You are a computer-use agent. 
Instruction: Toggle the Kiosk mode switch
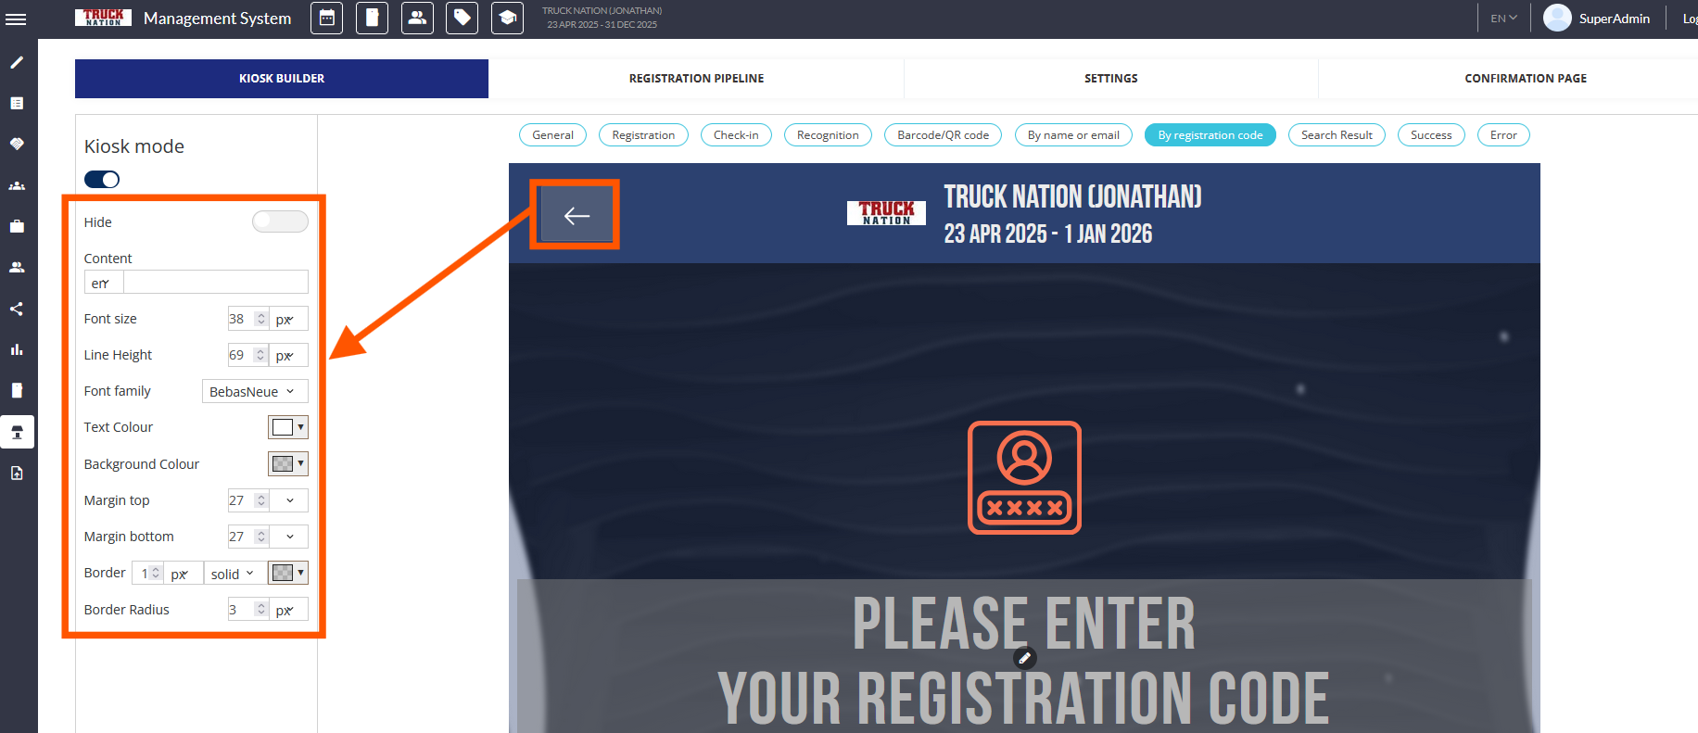tap(102, 180)
